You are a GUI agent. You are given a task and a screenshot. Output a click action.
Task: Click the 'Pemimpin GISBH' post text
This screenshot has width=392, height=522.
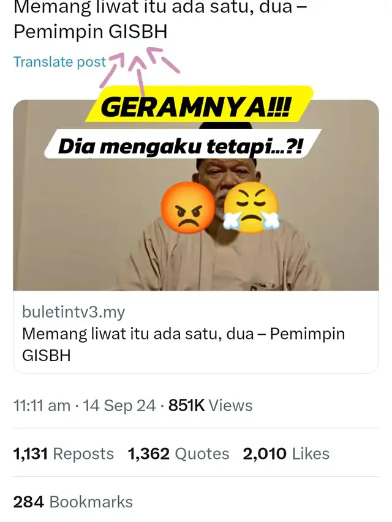coord(90,32)
